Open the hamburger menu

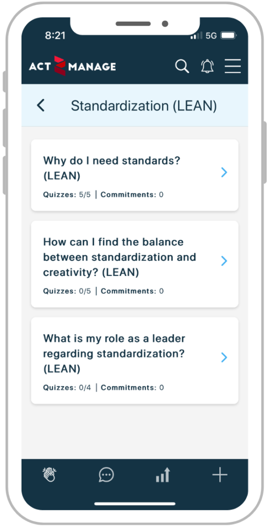point(233,66)
